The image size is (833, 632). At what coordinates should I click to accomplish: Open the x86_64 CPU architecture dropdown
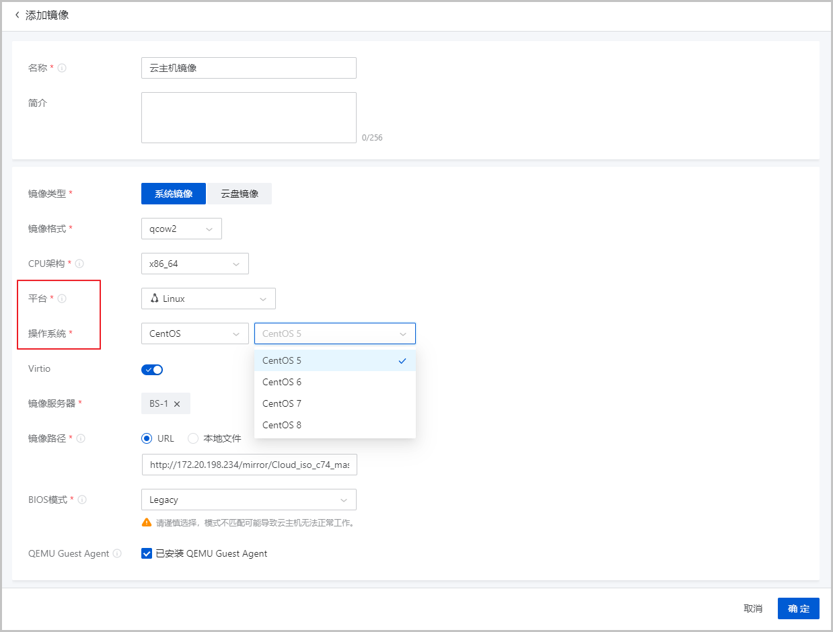(x=195, y=264)
